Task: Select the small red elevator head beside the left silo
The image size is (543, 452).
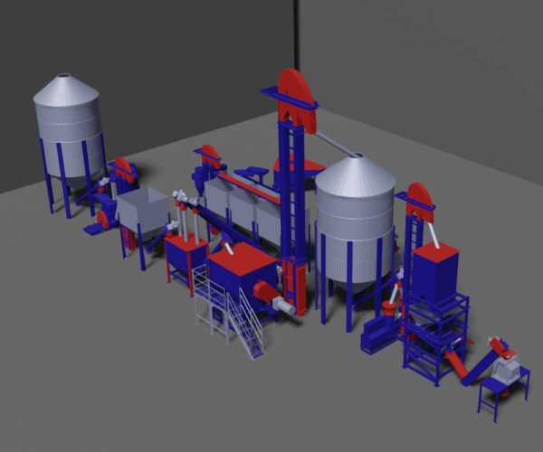Action: point(121,169)
